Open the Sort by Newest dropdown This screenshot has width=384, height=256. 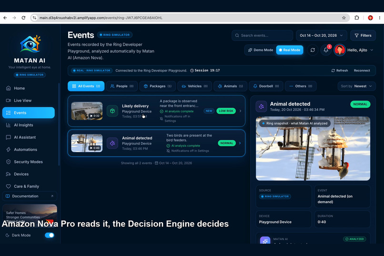[356, 86]
